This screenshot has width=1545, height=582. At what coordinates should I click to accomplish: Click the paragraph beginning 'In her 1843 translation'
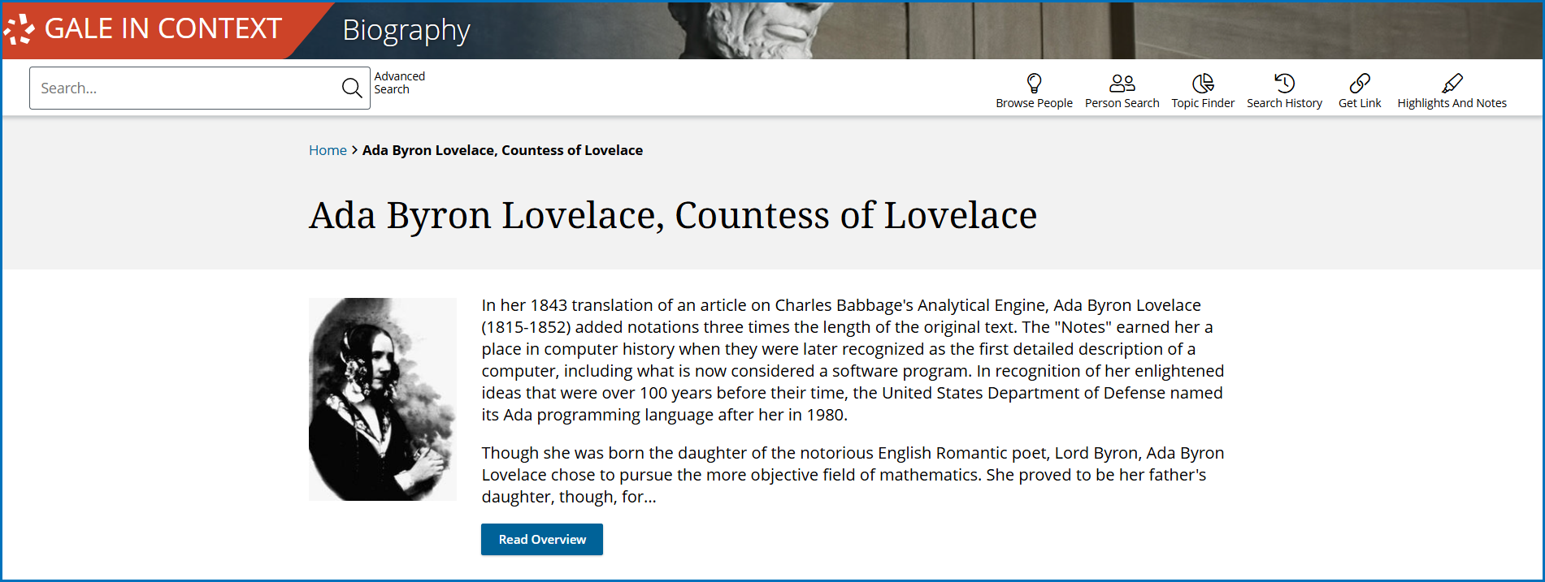click(x=852, y=360)
